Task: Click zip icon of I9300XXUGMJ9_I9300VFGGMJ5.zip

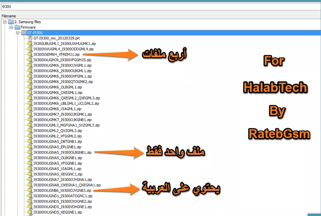Action: point(30,60)
